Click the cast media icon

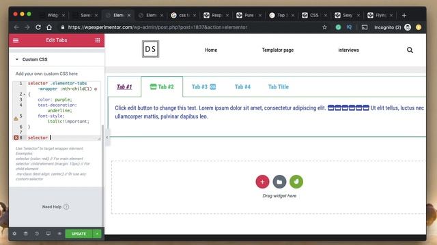point(365,27)
